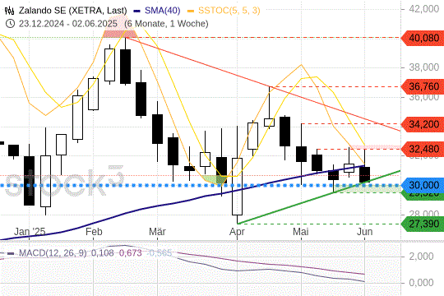Click the 40,080 red price marker

tap(423, 38)
